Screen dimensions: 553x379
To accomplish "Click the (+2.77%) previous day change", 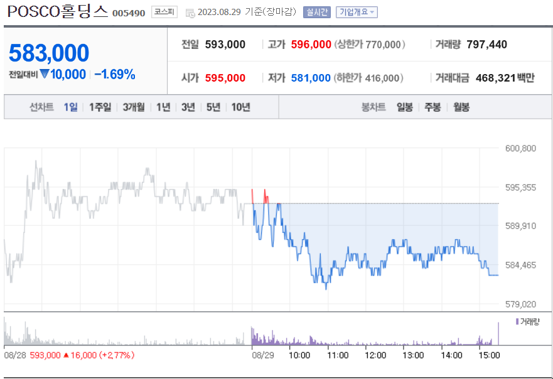I will (x=117, y=355).
